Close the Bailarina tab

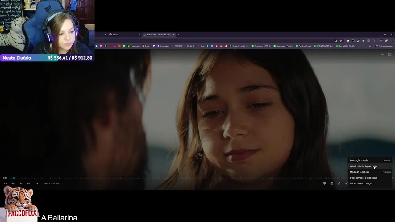pyautogui.click(x=173, y=35)
